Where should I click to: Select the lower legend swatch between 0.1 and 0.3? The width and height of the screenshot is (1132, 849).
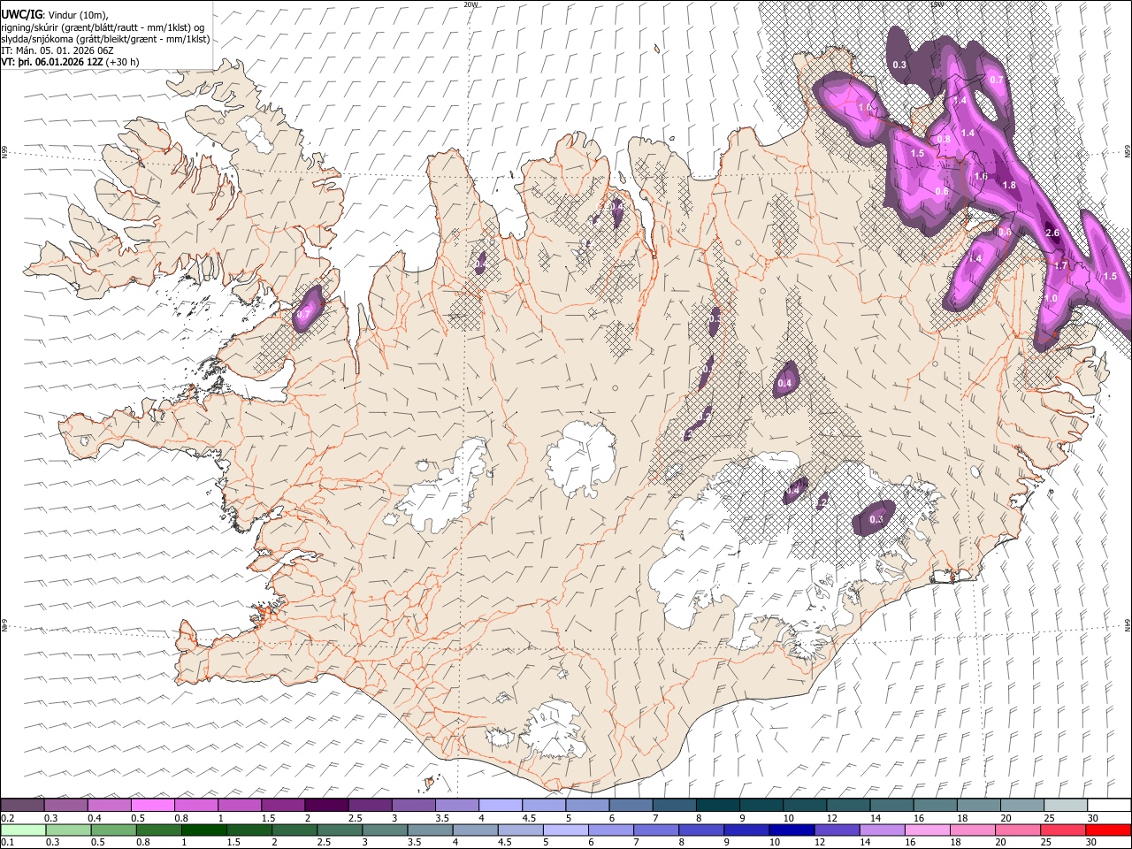coord(23,830)
